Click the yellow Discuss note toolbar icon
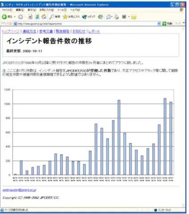189x214 pixels. click(134, 17)
